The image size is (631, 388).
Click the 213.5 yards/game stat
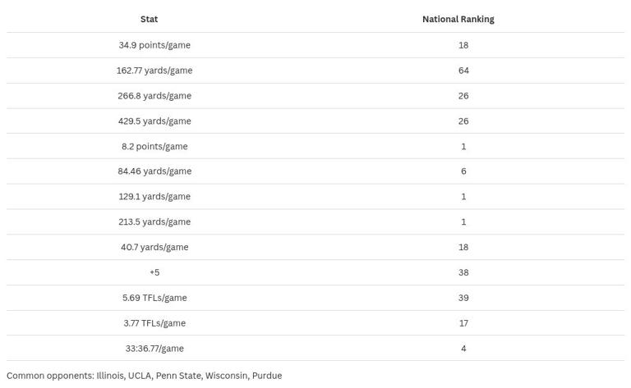[154, 222]
